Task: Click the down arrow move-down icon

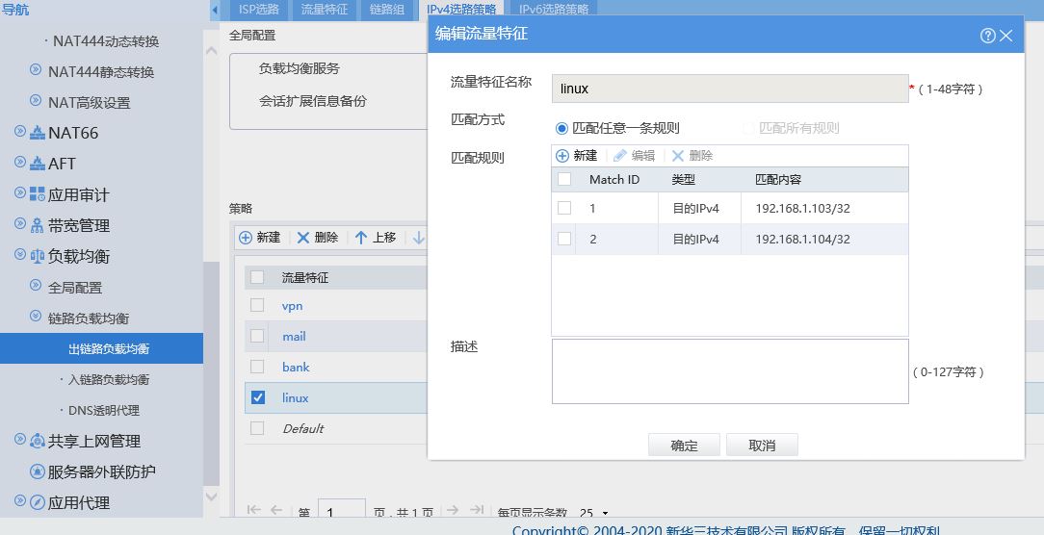Action: click(x=419, y=238)
